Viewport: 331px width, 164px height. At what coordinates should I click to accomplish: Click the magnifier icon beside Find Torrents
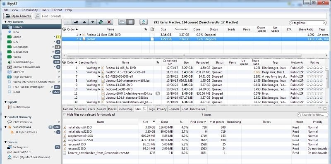click(x=37, y=16)
